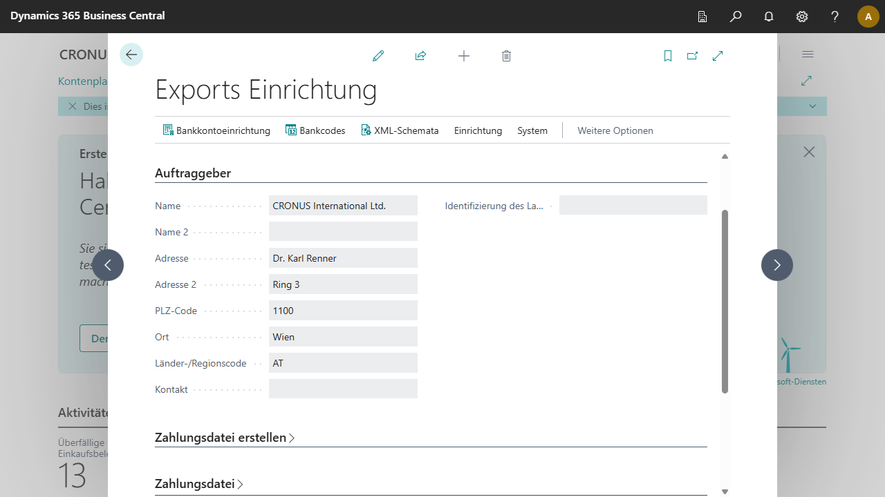Click Identifizierung des La... field
885x497 pixels.
[633, 206]
